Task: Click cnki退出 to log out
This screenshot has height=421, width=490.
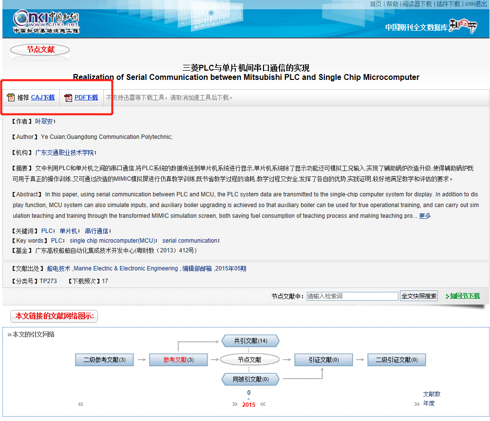Action: (476, 4)
